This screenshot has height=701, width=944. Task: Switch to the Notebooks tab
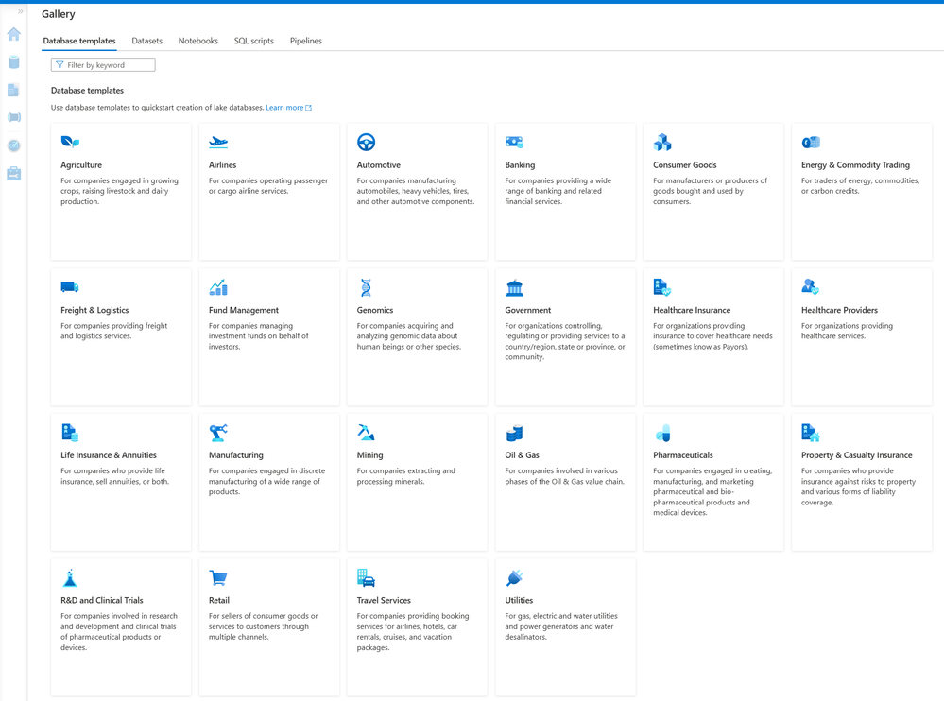[x=198, y=41]
